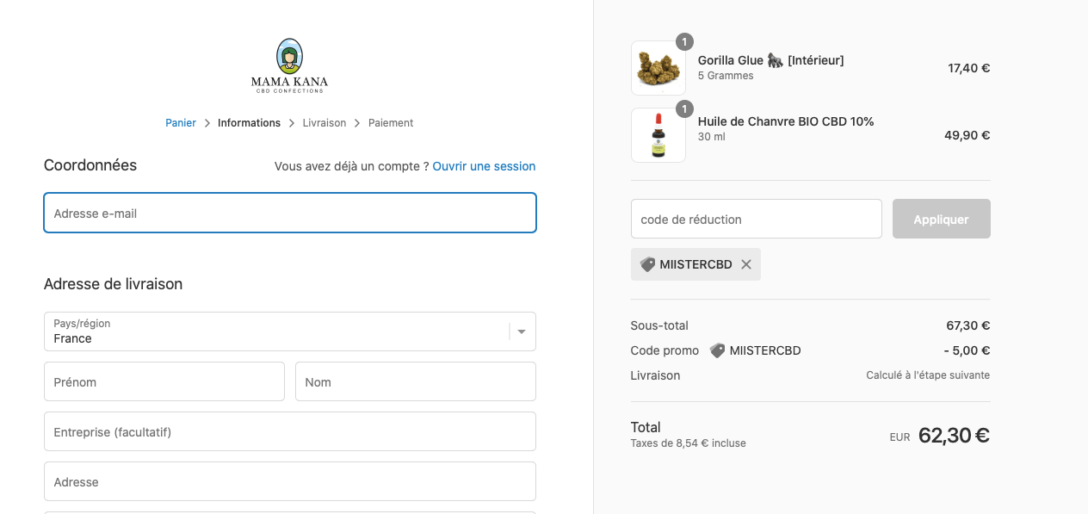Click into the Nom field
This screenshot has width=1088, height=514.
(x=416, y=381)
